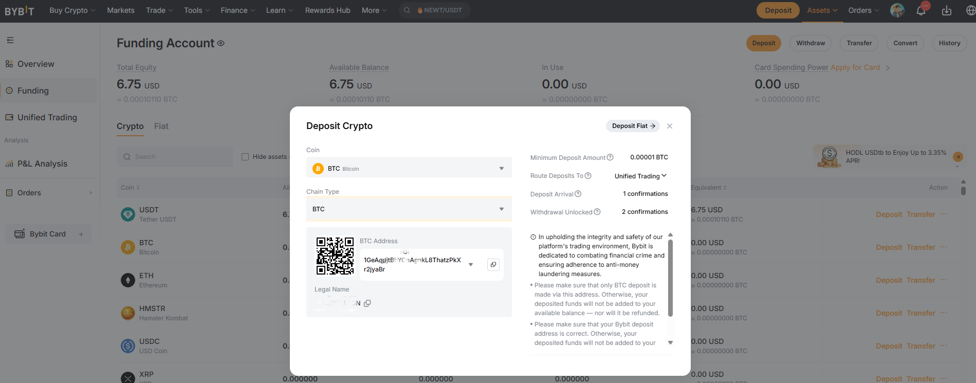
Task: Click the USDT coin icon
Action: tap(128, 214)
